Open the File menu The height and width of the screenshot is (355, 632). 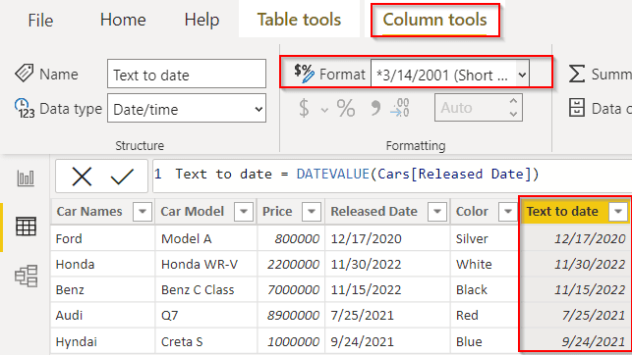coord(40,20)
